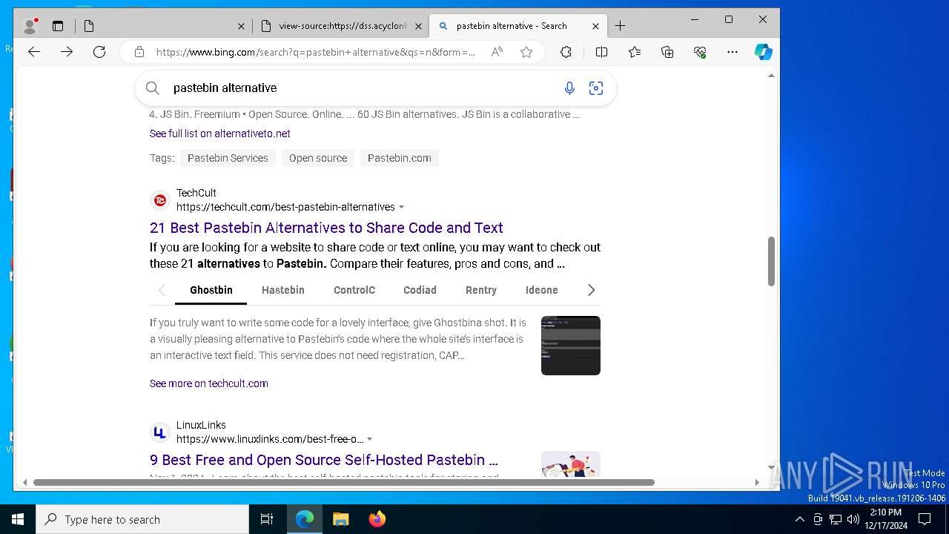Select the Pastebin.com tag

coord(400,158)
